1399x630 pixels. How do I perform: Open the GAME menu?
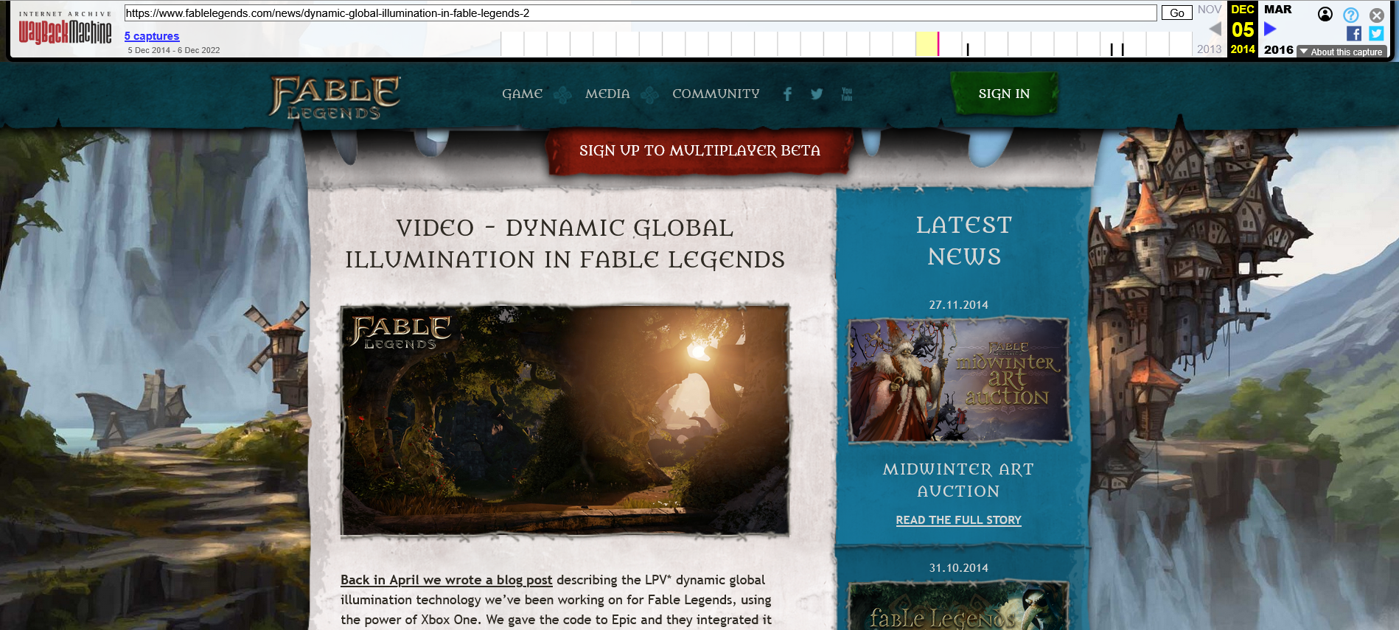point(523,94)
